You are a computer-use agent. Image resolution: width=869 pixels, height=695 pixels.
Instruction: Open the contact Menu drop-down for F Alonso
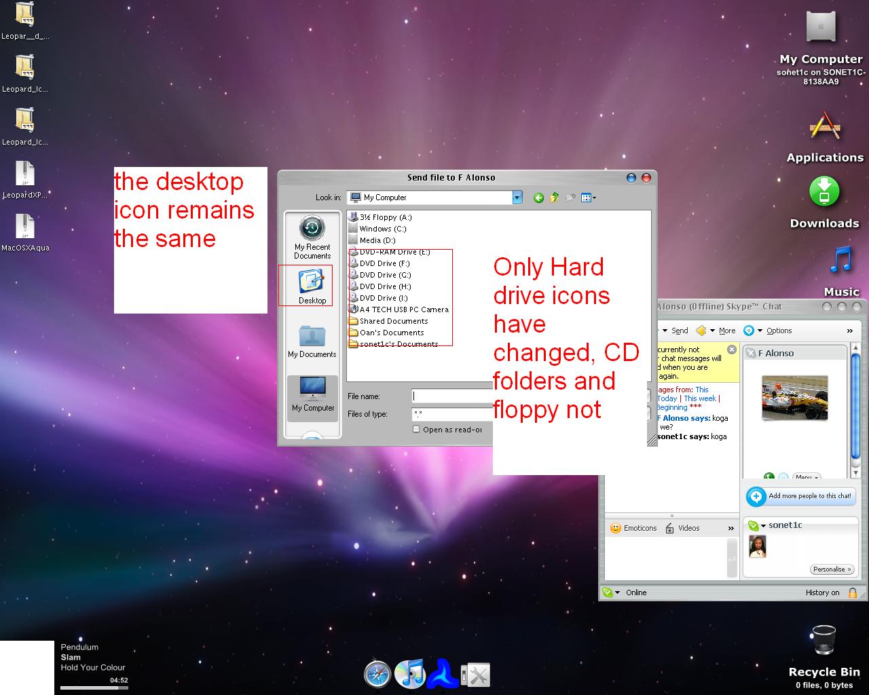[x=807, y=477]
